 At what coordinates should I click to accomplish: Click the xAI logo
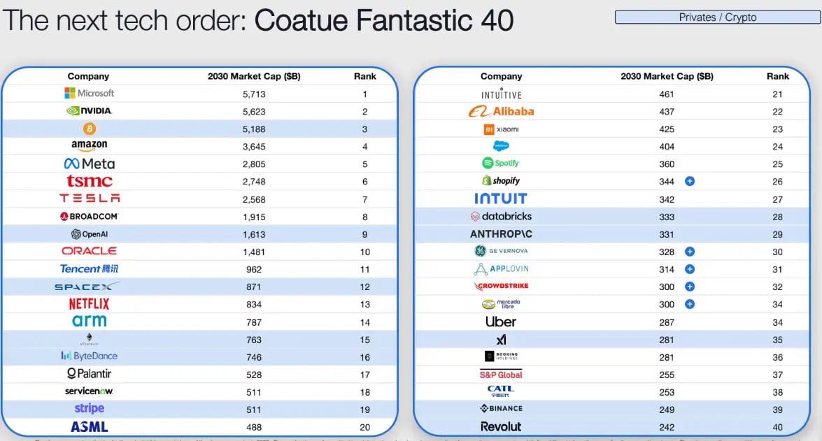501,340
